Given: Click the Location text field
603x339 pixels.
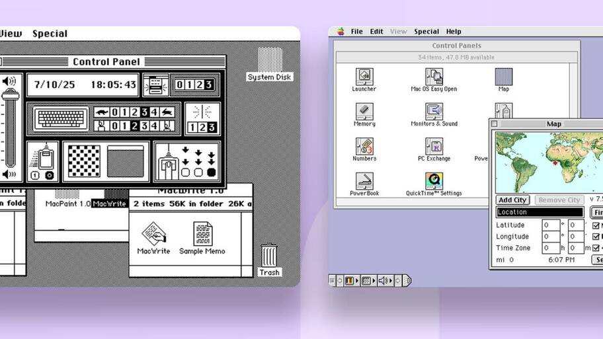Looking at the screenshot, I should 540,212.
